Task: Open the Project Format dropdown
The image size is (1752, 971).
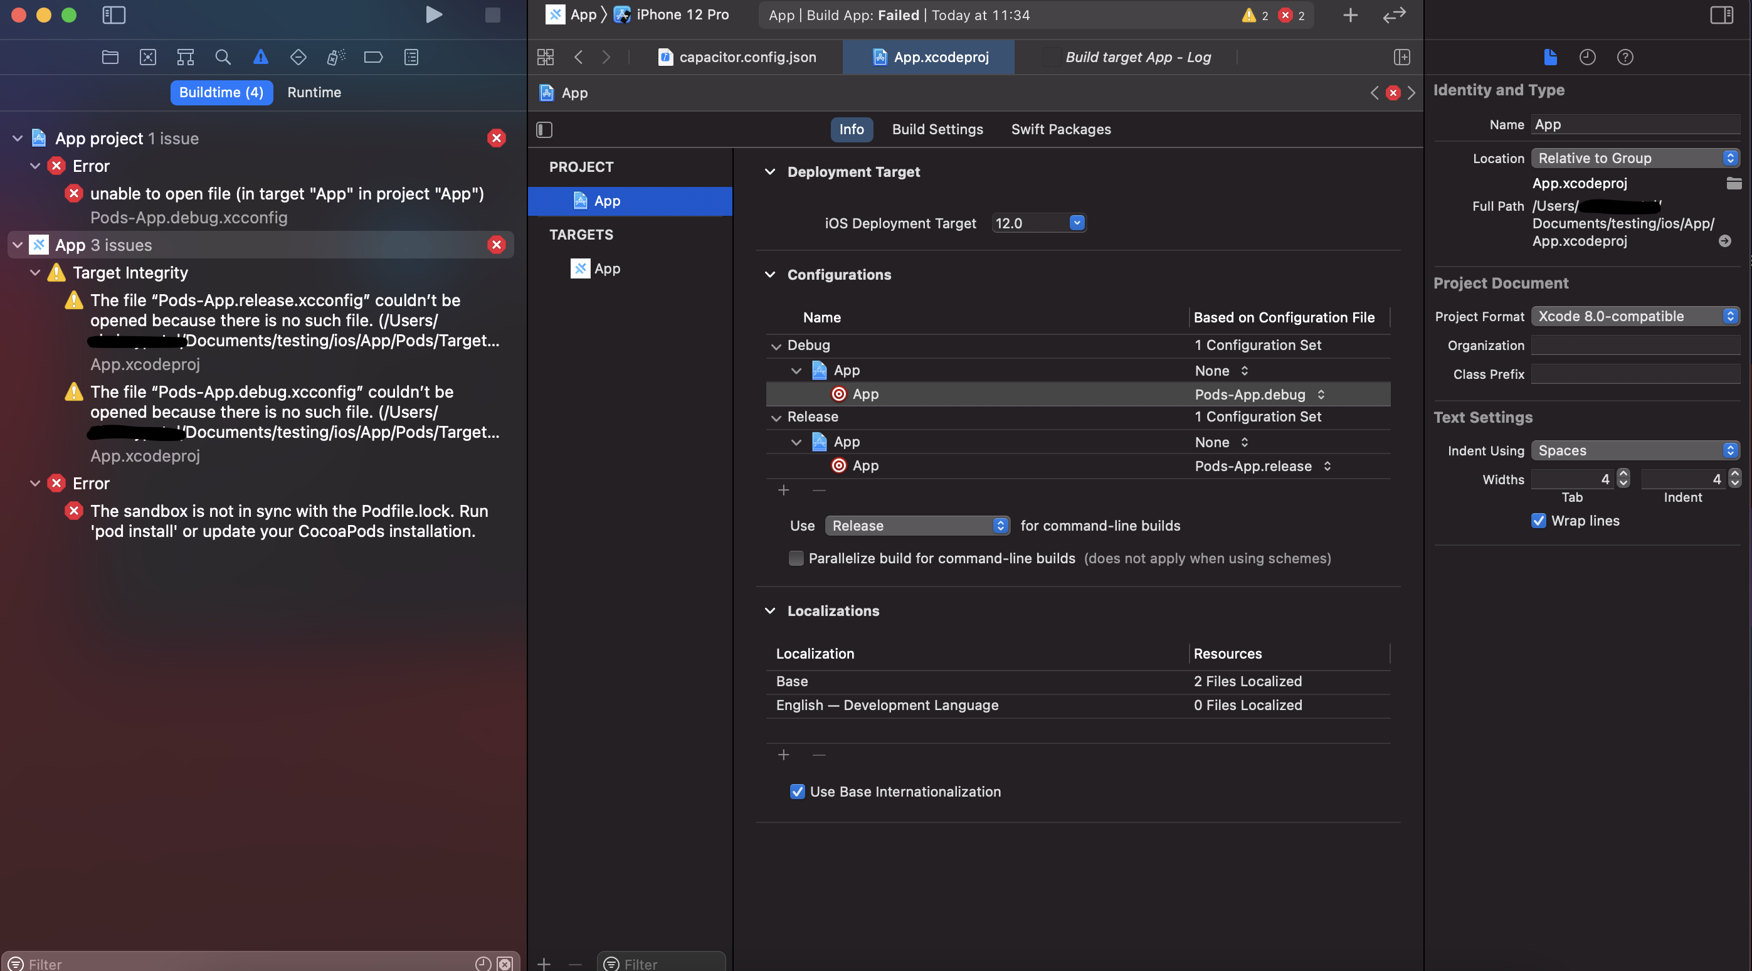Action: (1635, 316)
